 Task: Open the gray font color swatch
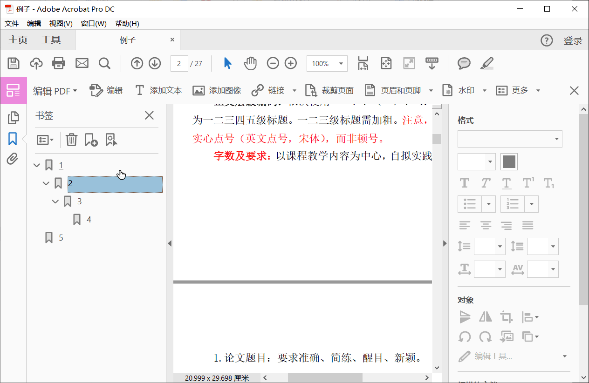tap(509, 162)
